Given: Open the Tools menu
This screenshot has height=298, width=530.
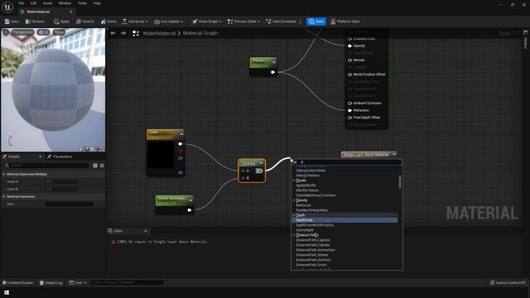Looking at the screenshot, I should [x=82, y=3].
